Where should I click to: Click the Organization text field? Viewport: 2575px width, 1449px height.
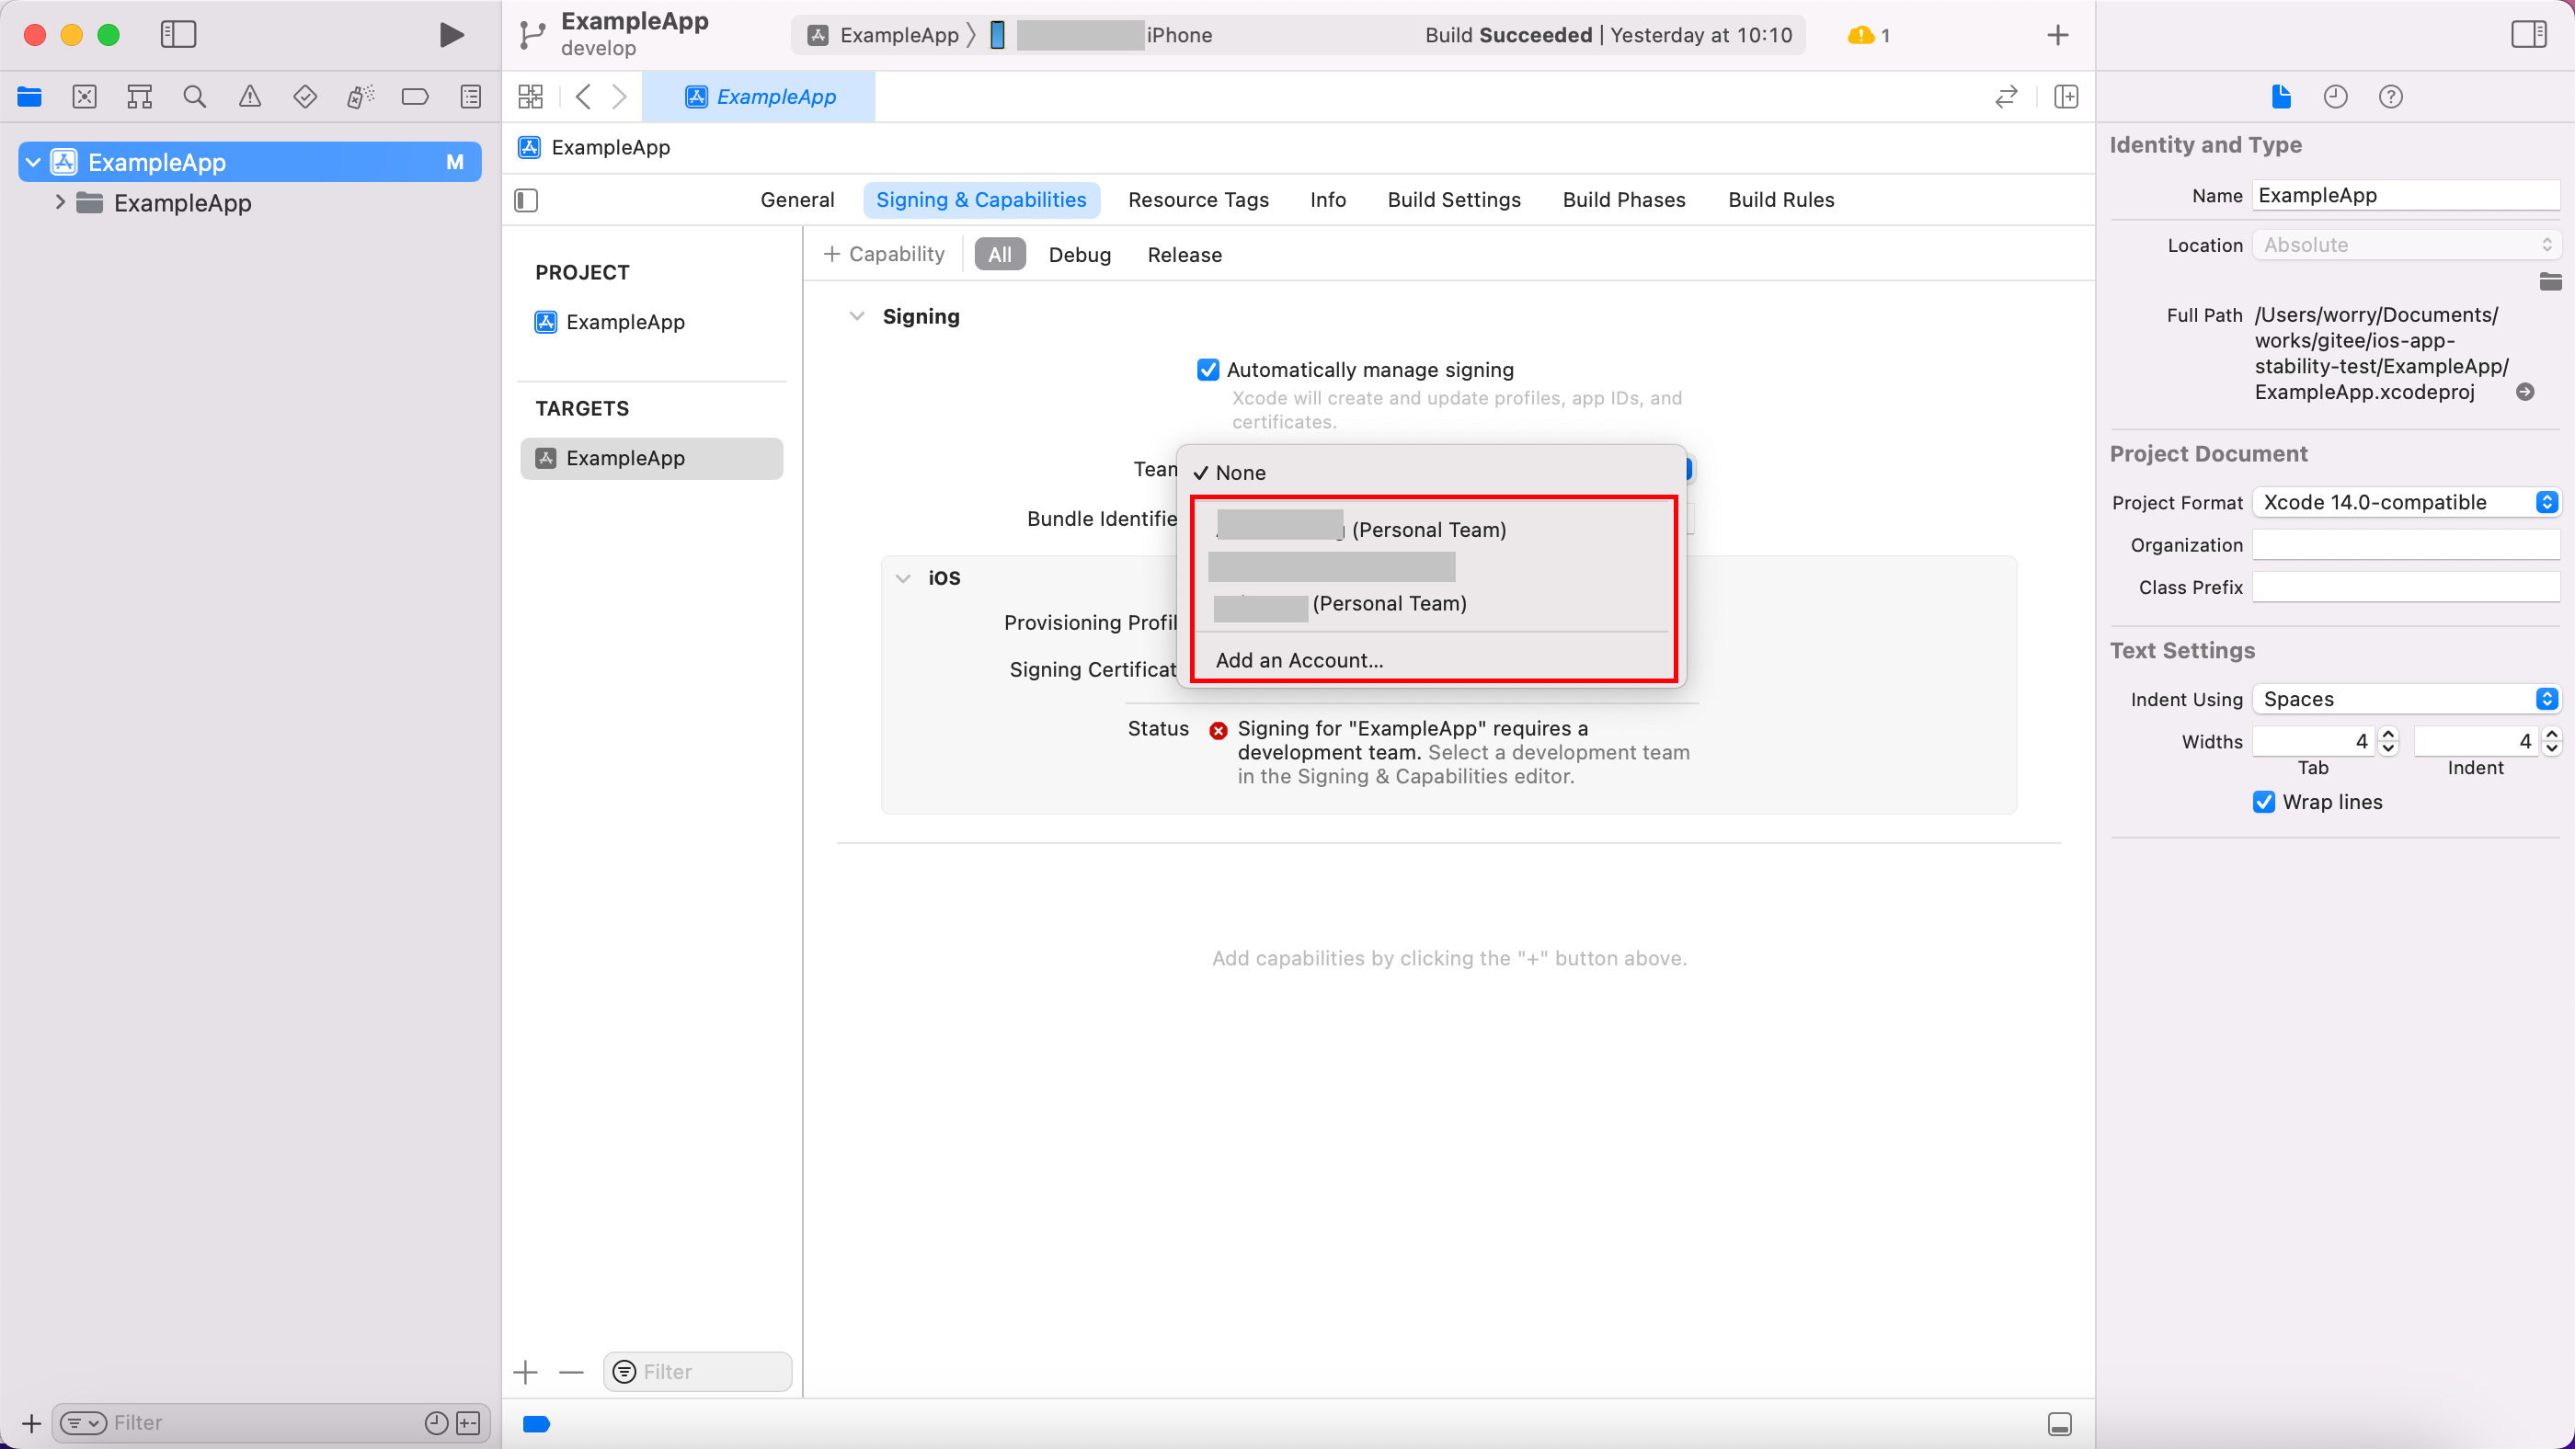click(2405, 545)
